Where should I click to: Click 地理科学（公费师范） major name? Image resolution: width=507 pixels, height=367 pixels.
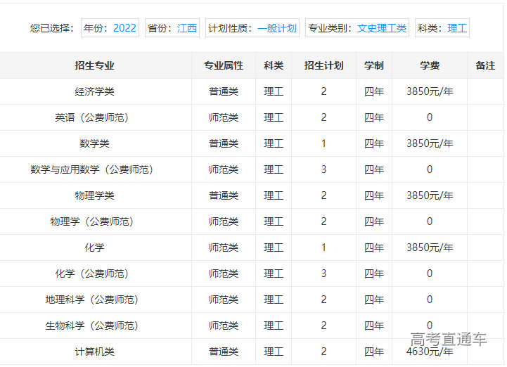[92, 300]
